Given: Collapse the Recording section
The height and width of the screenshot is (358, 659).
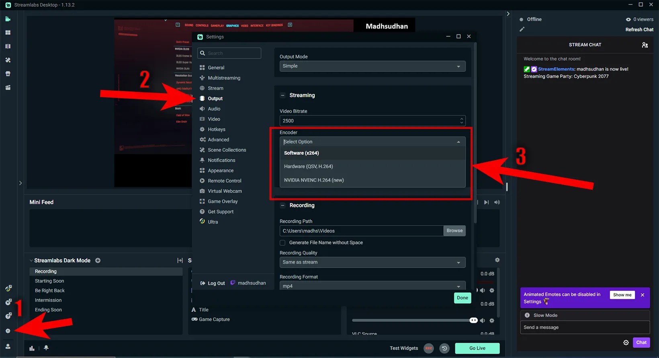Looking at the screenshot, I should (x=282, y=205).
